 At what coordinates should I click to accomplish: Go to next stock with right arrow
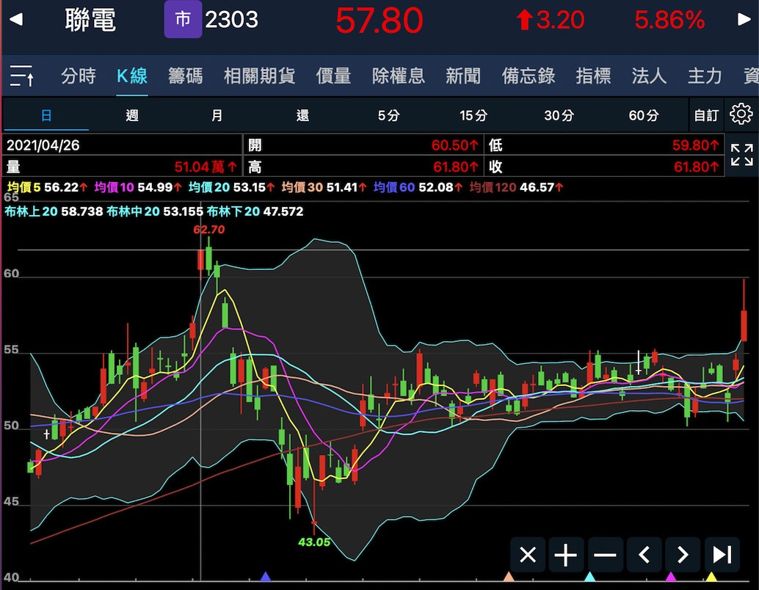[744, 20]
